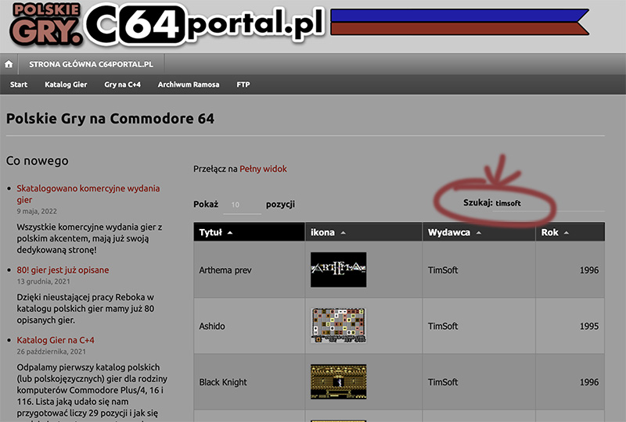Sort by Wydawca column arrow

479,233
